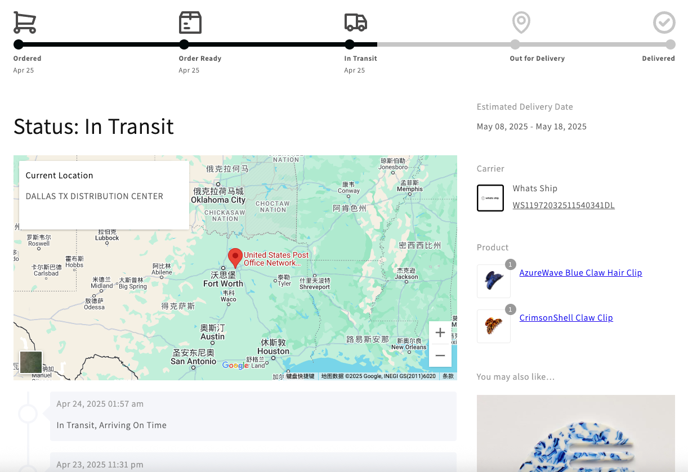Click the quantity badge on AzureWave clip
This screenshot has width=688, height=472.
(510, 264)
